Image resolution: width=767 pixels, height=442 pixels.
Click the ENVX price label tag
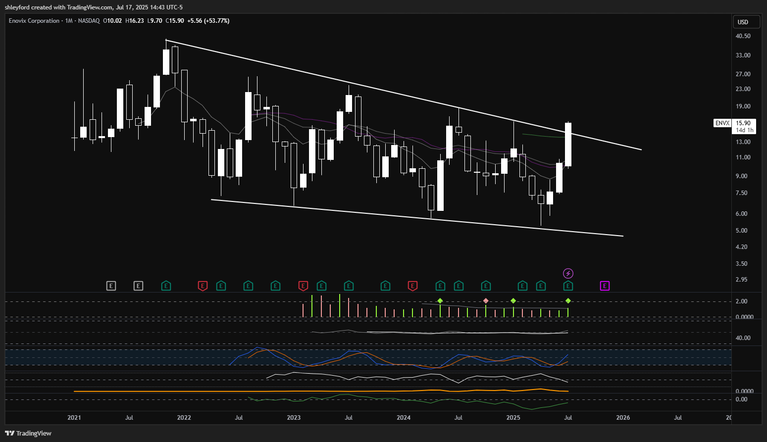722,123
